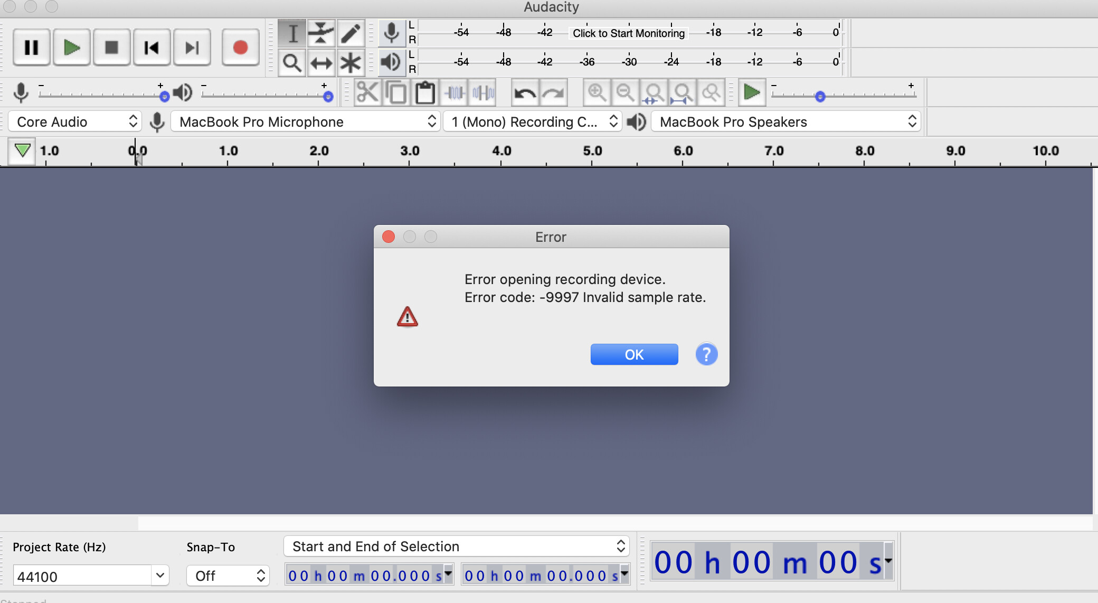The height and width of the screenshot is (603, 1098).
Task: Click the Zoom In icon
Action: pos(597,93)
